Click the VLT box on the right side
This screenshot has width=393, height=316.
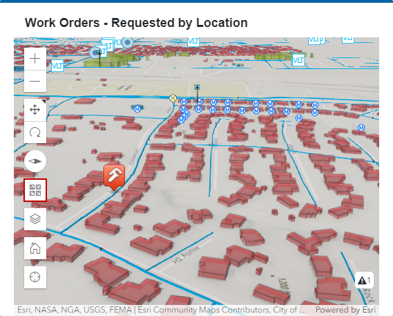(298, 60)
